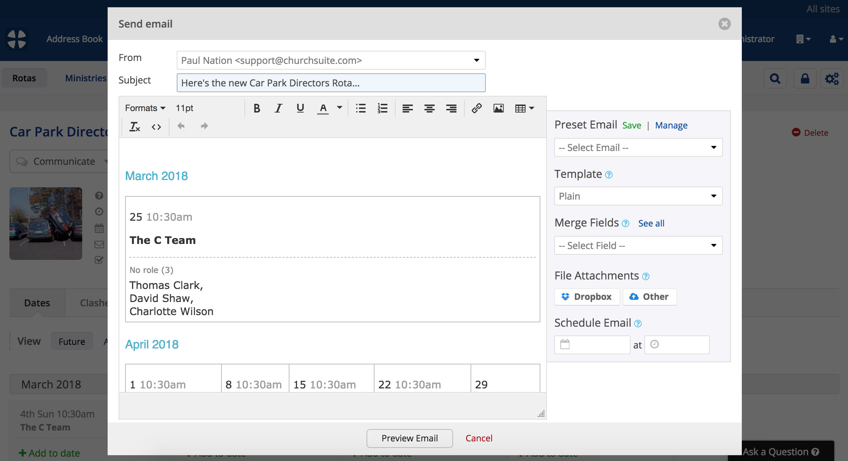
Task: Toggle bold formatting in the editor
Action: pos(257,108)
